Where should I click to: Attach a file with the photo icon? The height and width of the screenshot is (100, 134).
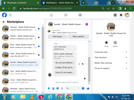click(53, 88)
